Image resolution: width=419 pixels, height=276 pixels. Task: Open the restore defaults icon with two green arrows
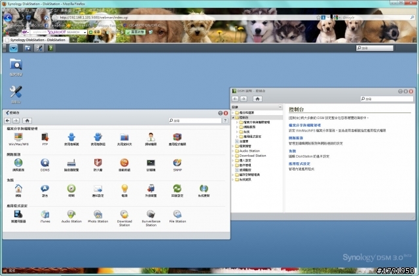(x=177, y=189)
